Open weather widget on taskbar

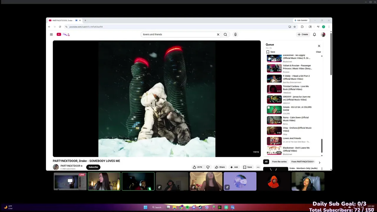tap(8, 207)
